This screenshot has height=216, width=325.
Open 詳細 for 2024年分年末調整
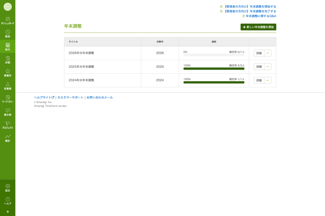tap(259, 80)
